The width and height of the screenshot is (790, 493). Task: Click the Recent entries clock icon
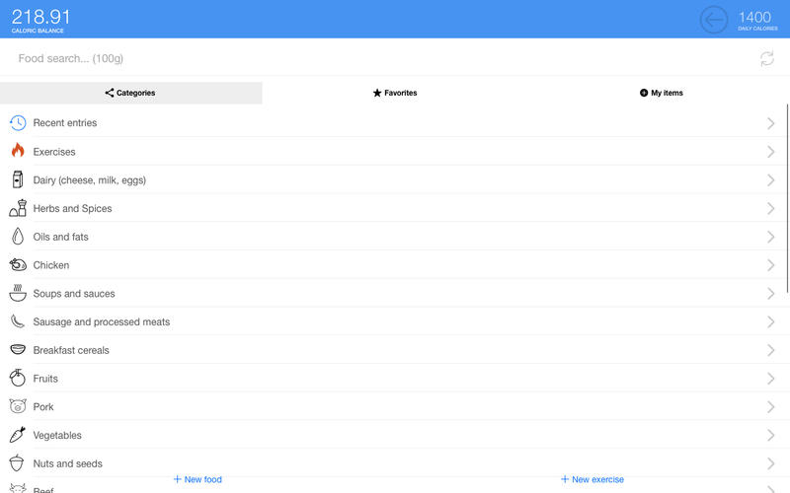18,123
